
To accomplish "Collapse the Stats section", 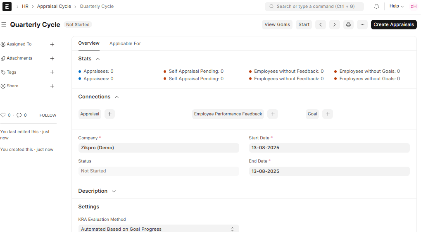I will click(x=98, y=59).
